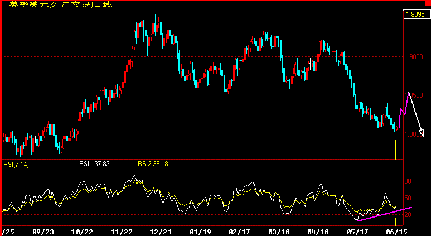
Task: Click the chart title 英镑美元(外汇交易)日线
Action: coord(61,4)
